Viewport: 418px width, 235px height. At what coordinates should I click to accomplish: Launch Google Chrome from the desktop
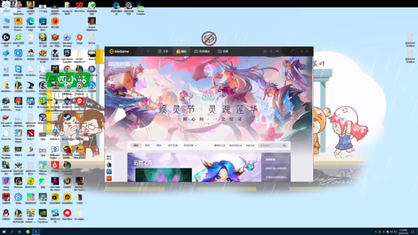click(67, 69)
